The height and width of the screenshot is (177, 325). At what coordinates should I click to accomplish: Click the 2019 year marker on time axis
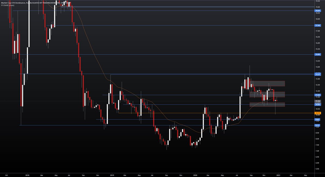point(112,175)
